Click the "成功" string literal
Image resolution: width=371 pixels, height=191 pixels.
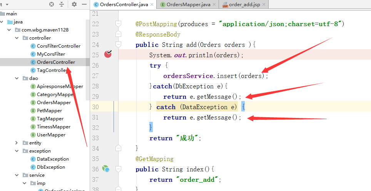[187, 138]
